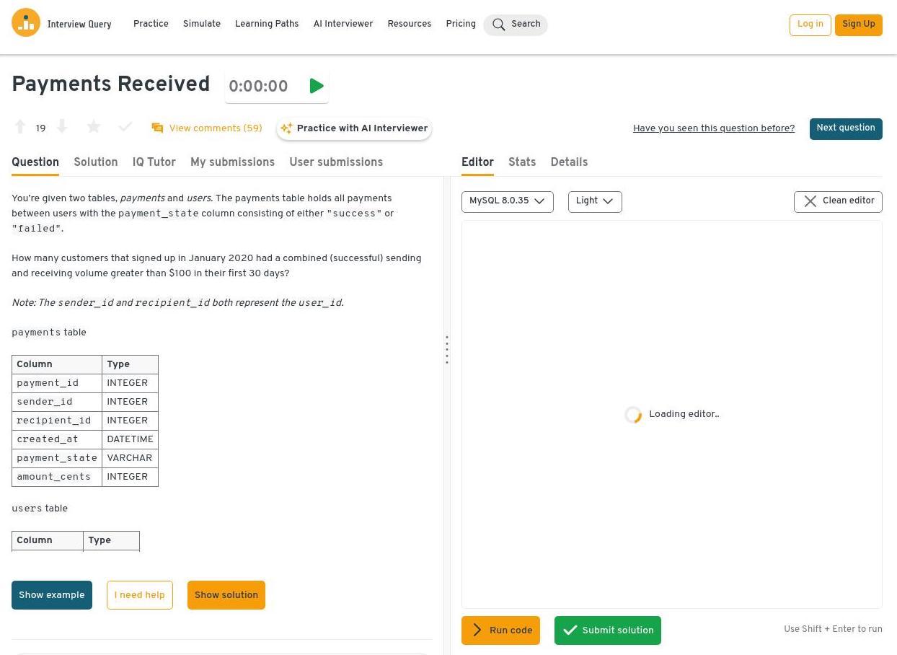Open Practice with AI Interviewer

[354, 128]
